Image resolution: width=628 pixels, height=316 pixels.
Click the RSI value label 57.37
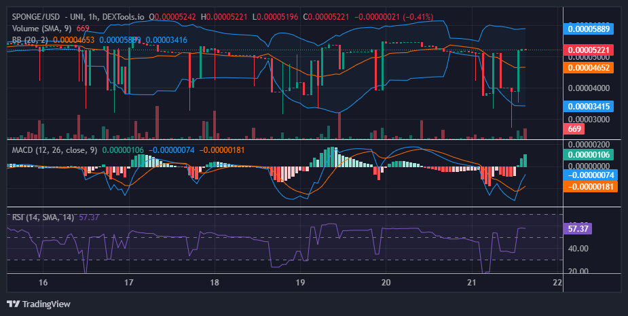(578, 229)
